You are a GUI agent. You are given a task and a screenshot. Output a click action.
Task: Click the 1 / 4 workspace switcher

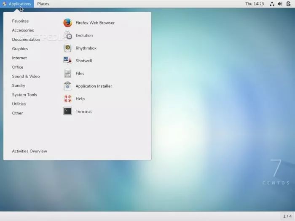click(x=287, y=216)
